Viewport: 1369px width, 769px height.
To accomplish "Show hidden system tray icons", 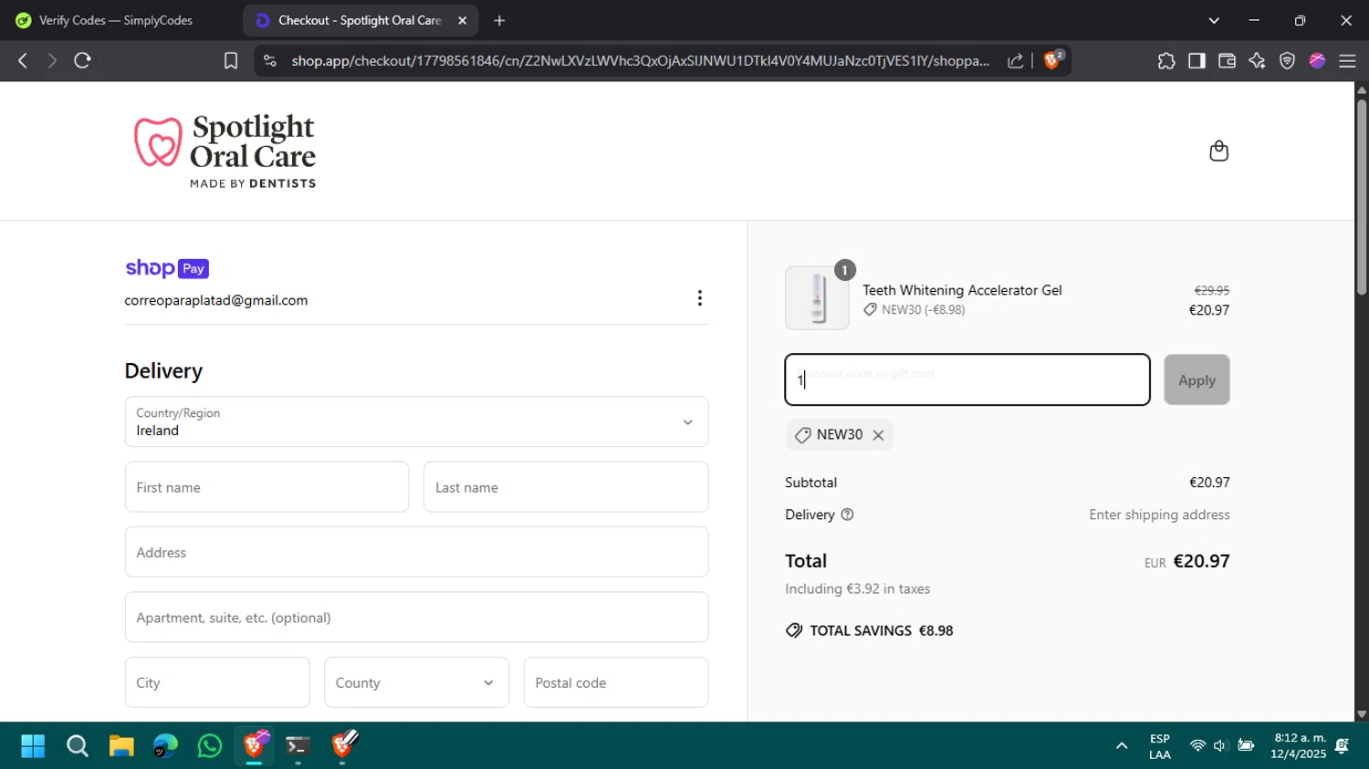I will pos(1122,746).
